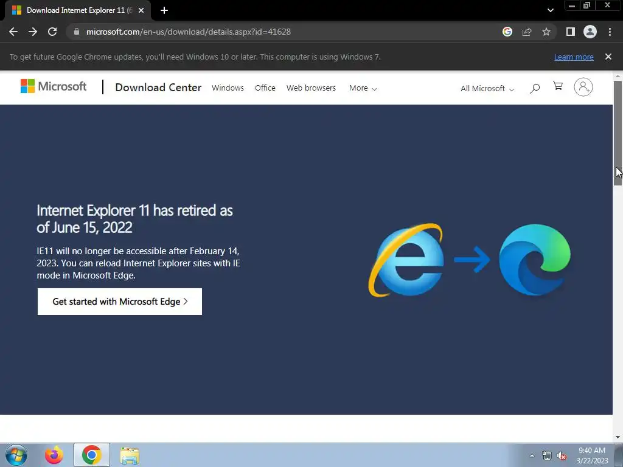Select Windows in the navigation
Screen dimensions: 623x467
[228, 88]
